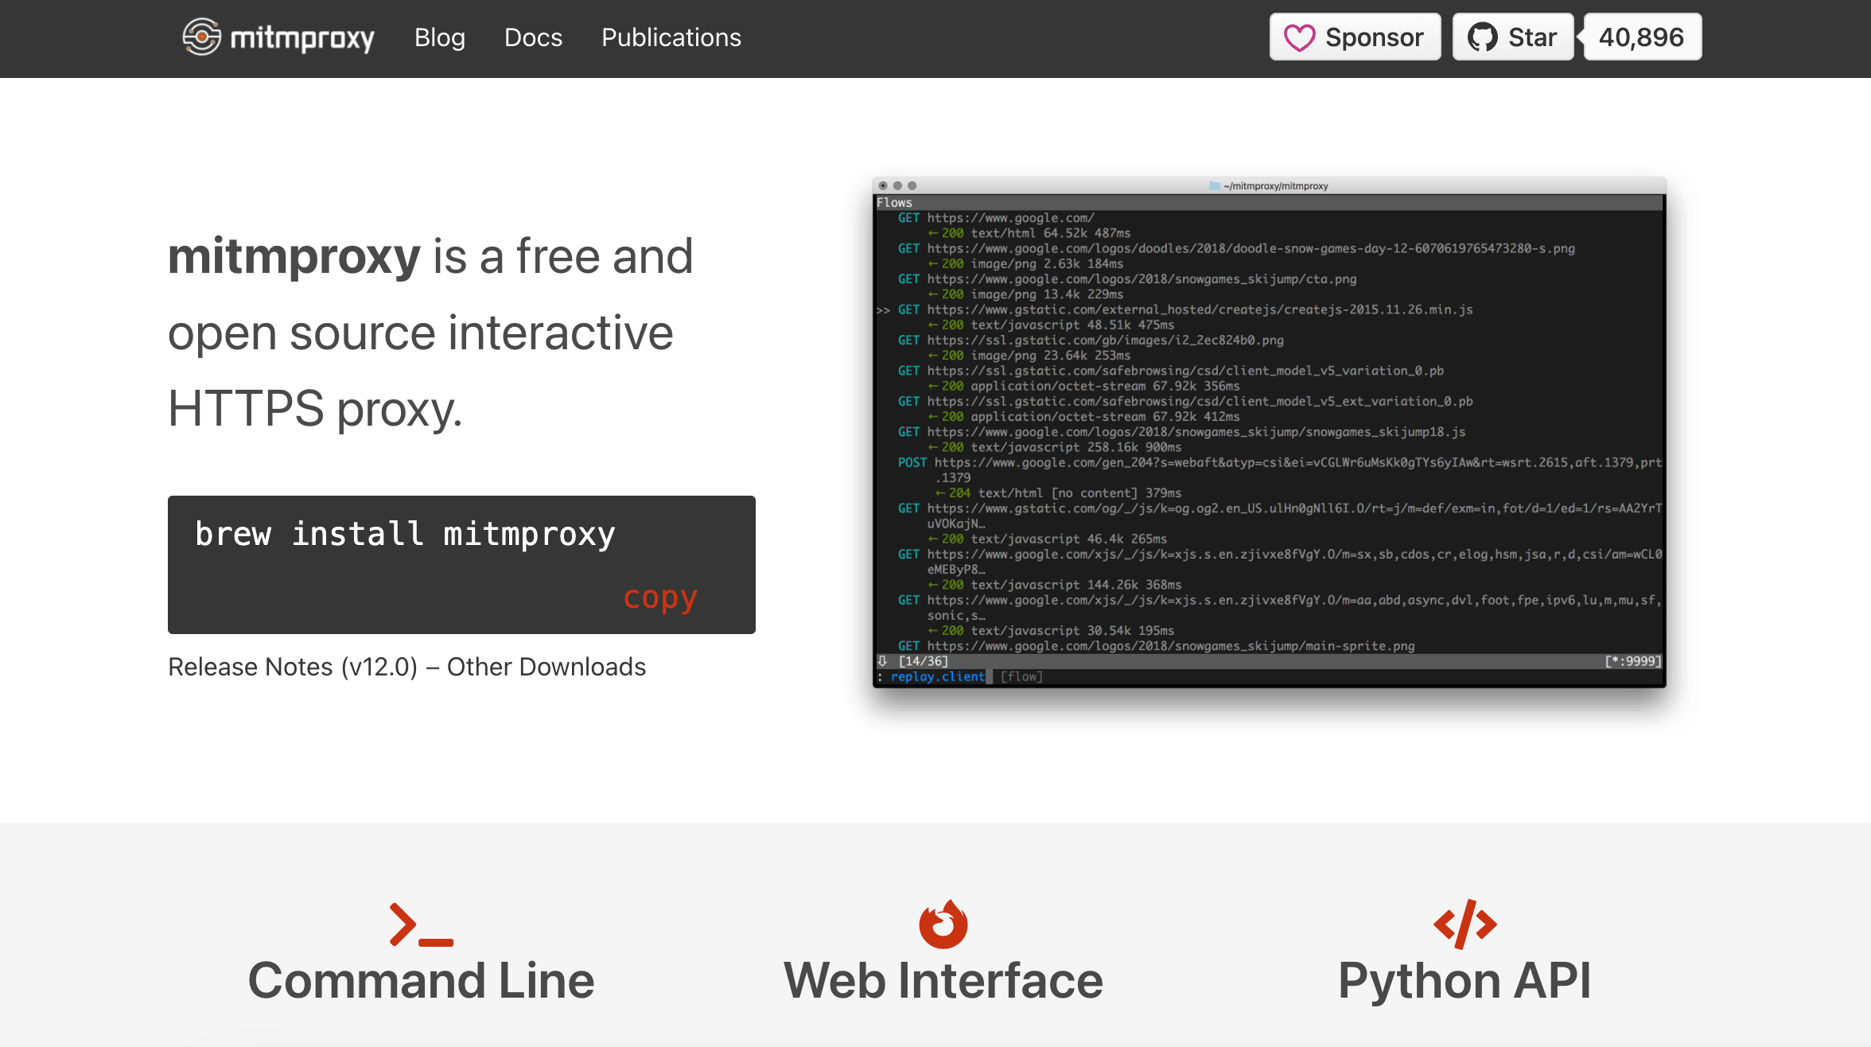The image size is (1871, 1047).
Task: Click the terminal flows screenshot image
Action: [x=1269, y=433]
